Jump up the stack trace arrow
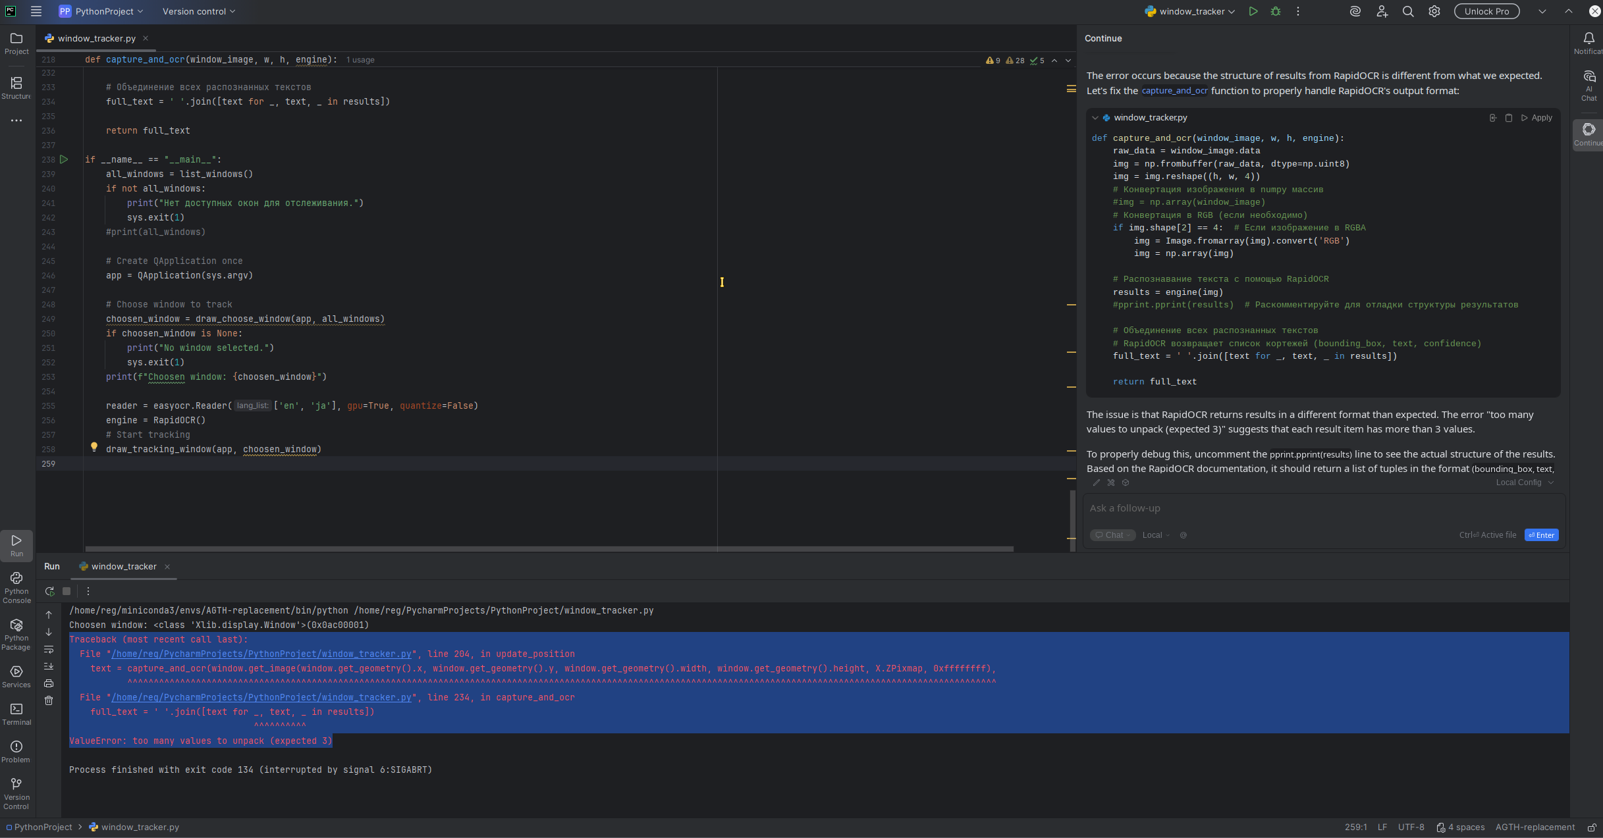The image size is (1603, 838). coord(49,615)
